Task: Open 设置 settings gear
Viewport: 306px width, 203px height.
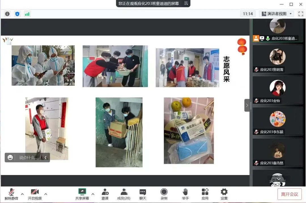Action: pyautogui.click(x=224, y=194)
